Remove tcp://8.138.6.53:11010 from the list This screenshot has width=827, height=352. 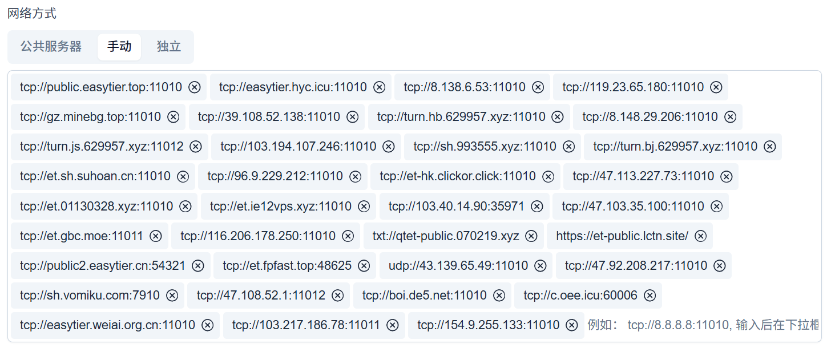pyautogui.click(x=538, y=87)
